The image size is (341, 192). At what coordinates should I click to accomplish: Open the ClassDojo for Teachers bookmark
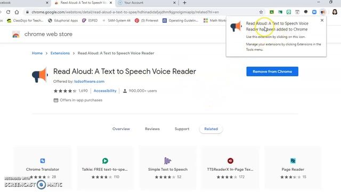pos(25,20)
